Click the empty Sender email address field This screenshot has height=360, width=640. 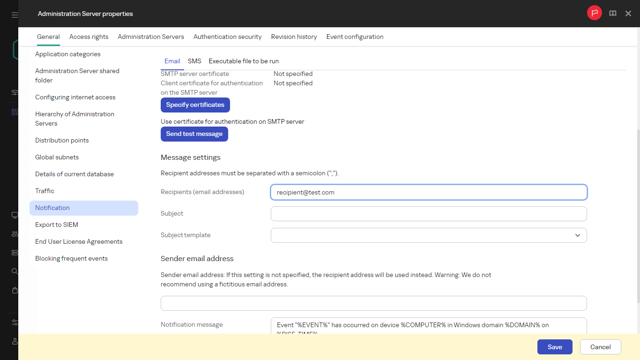click(373, 303)
